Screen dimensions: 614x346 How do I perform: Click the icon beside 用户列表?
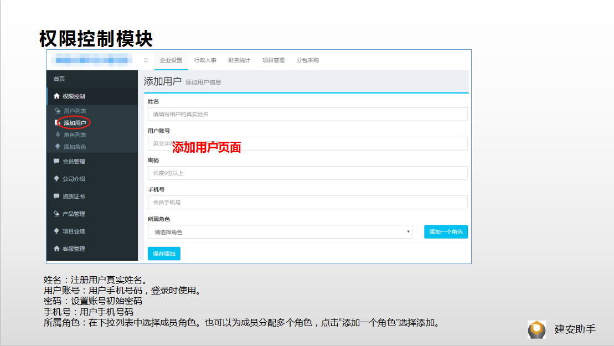click(58, 111)
